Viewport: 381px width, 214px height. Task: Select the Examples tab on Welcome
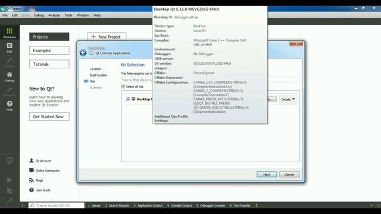49,51
